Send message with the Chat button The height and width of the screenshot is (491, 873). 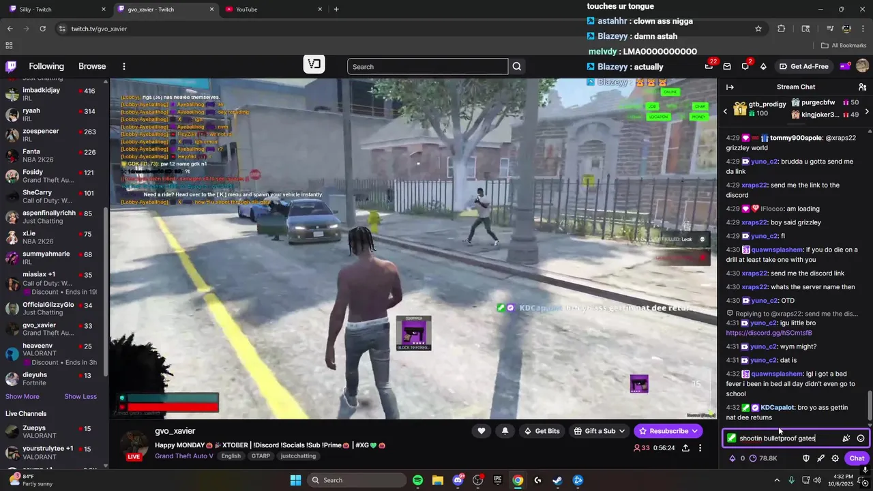pyautogui.click(x=857, y=458)
